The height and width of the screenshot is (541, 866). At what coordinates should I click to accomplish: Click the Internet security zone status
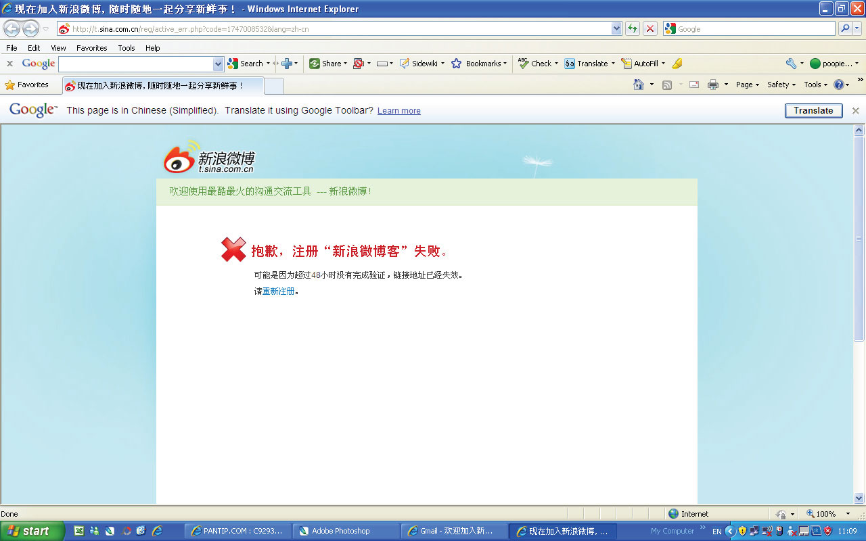689,514
